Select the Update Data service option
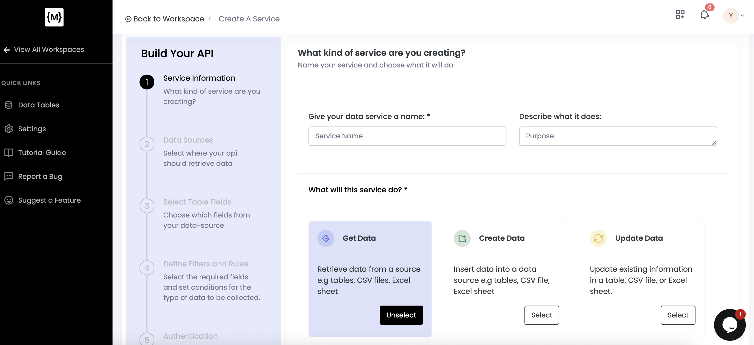754x345 pixels. 677,315
